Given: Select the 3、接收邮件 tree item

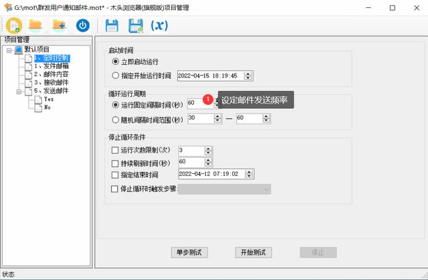Looking at the screenshot, I should (x=51, y=82).
